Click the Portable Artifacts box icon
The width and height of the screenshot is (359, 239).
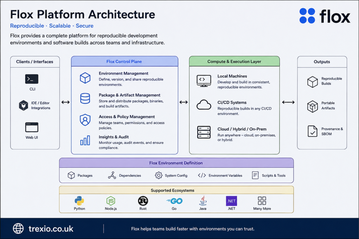coord(312,106)
